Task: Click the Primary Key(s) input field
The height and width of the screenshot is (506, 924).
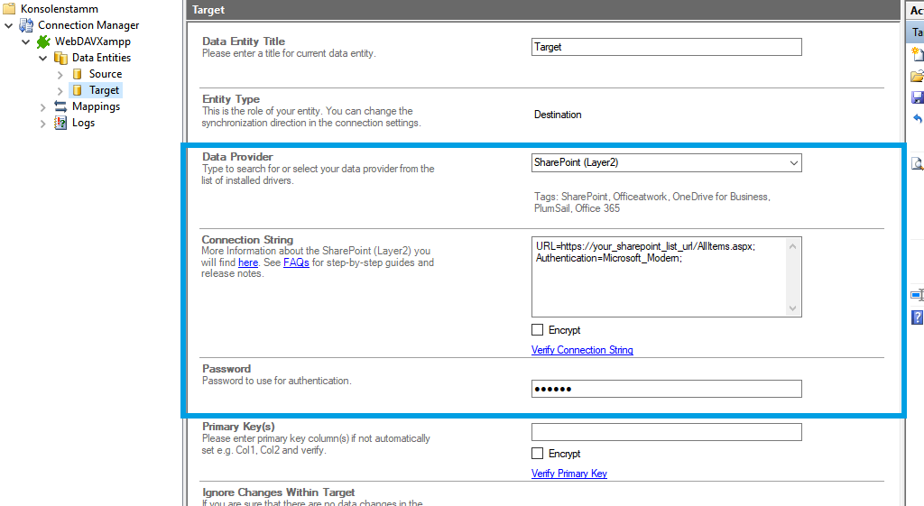Action: [667, 432]
